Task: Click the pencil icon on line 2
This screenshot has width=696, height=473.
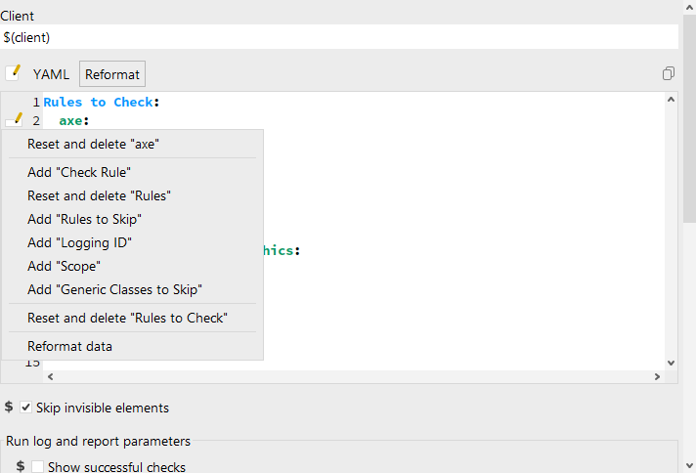Action: (x=14, y=120)
